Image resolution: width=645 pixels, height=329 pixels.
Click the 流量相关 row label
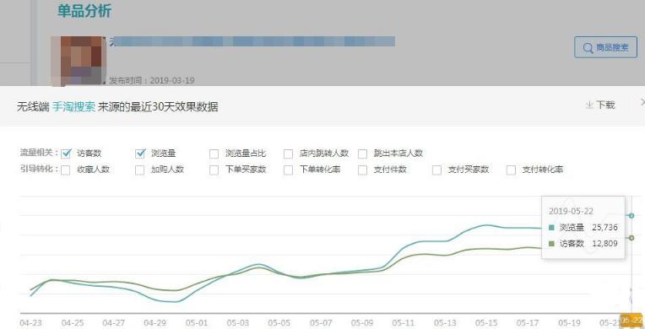[39, 153]
